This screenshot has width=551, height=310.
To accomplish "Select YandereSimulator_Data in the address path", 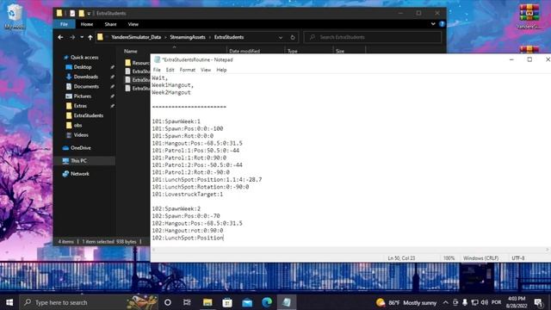I will coord(136,37).
